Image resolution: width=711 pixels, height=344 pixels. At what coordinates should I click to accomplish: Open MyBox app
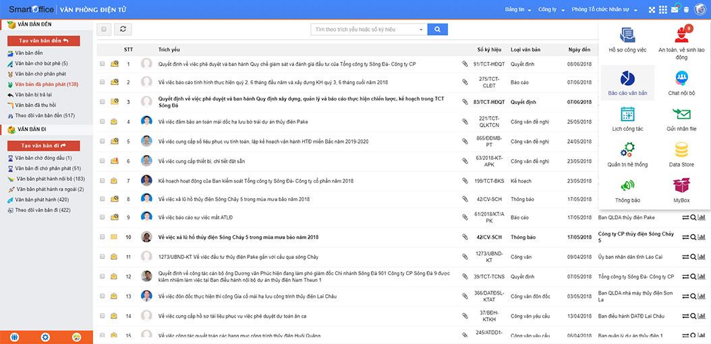(x=681, y=190)
